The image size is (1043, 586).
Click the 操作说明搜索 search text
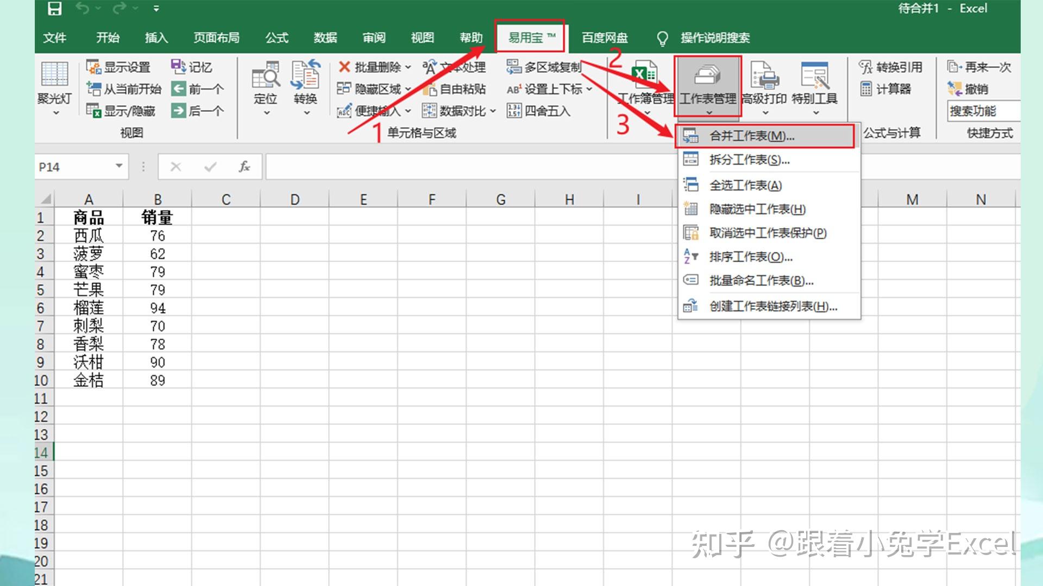click(x=715, y=37)
